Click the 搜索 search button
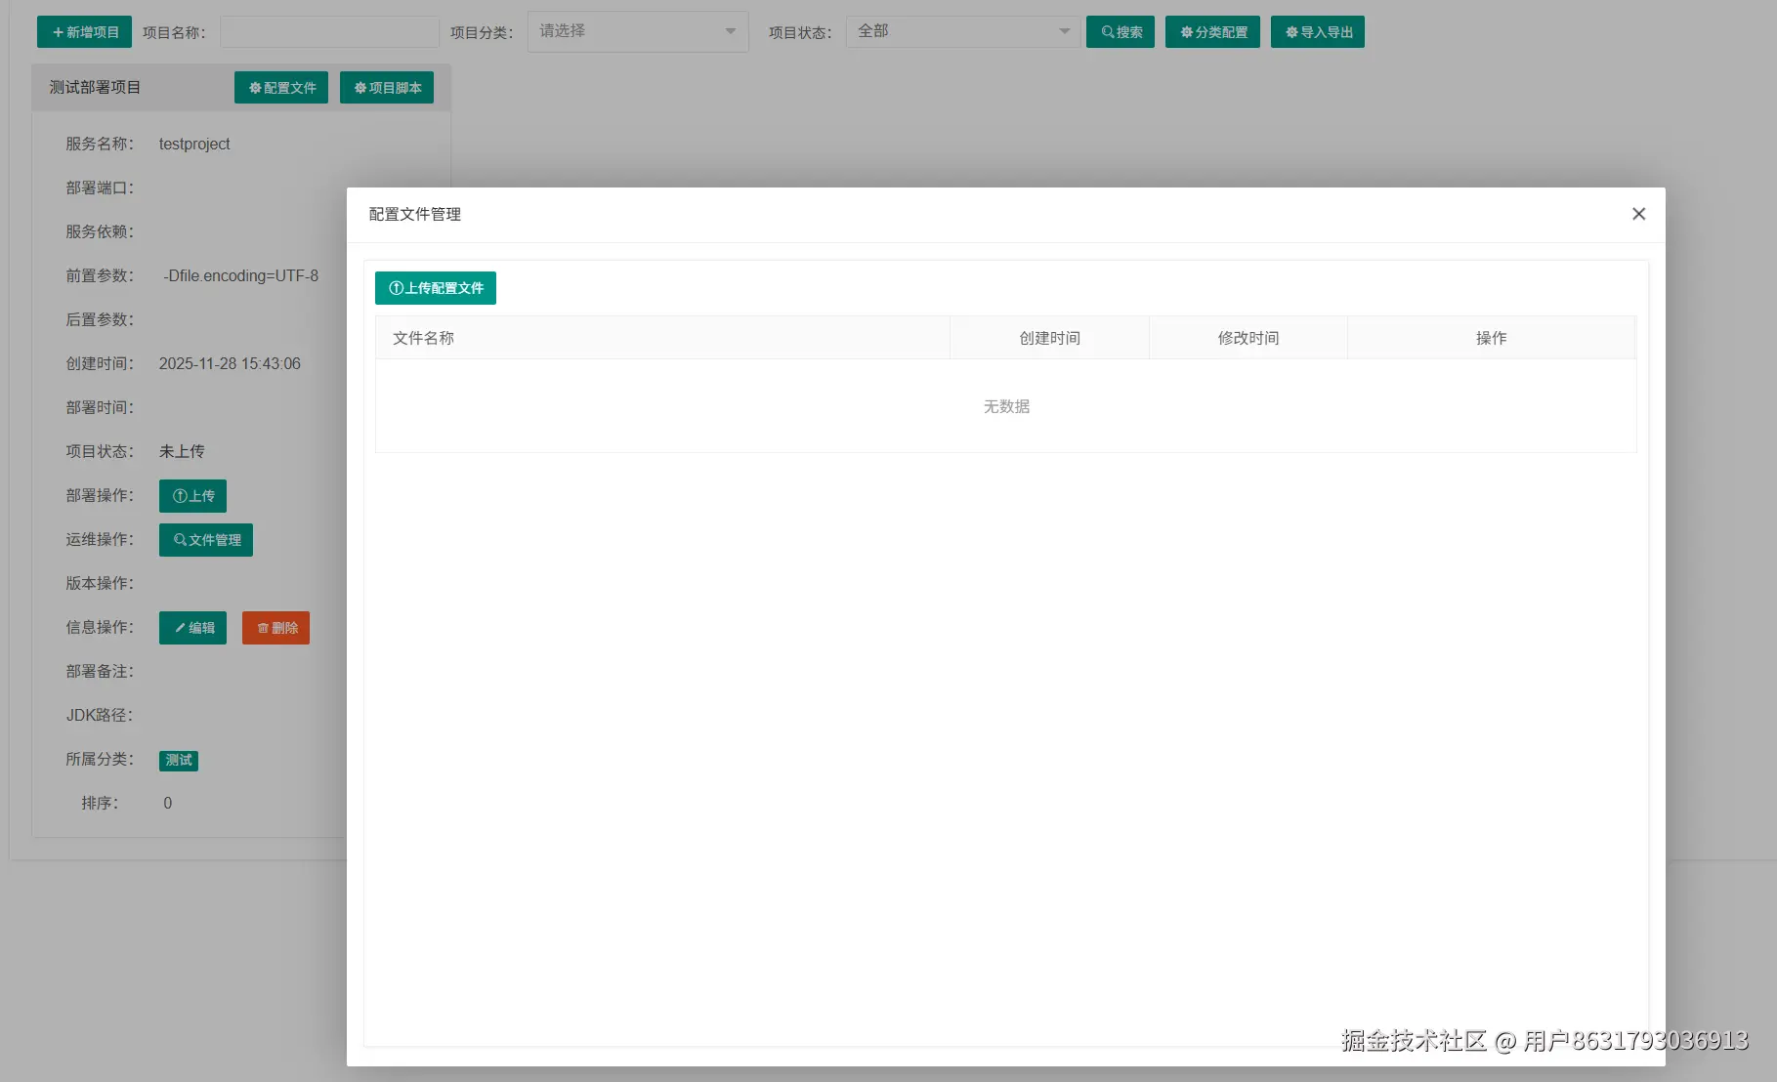Screen dimensions: 1777x1082 pyautogui.click(x=1121, y=32)
